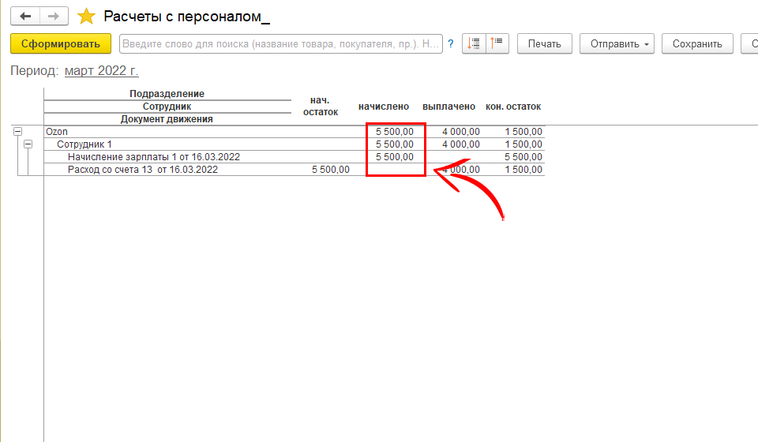Click into the search text field

[280, 44]
